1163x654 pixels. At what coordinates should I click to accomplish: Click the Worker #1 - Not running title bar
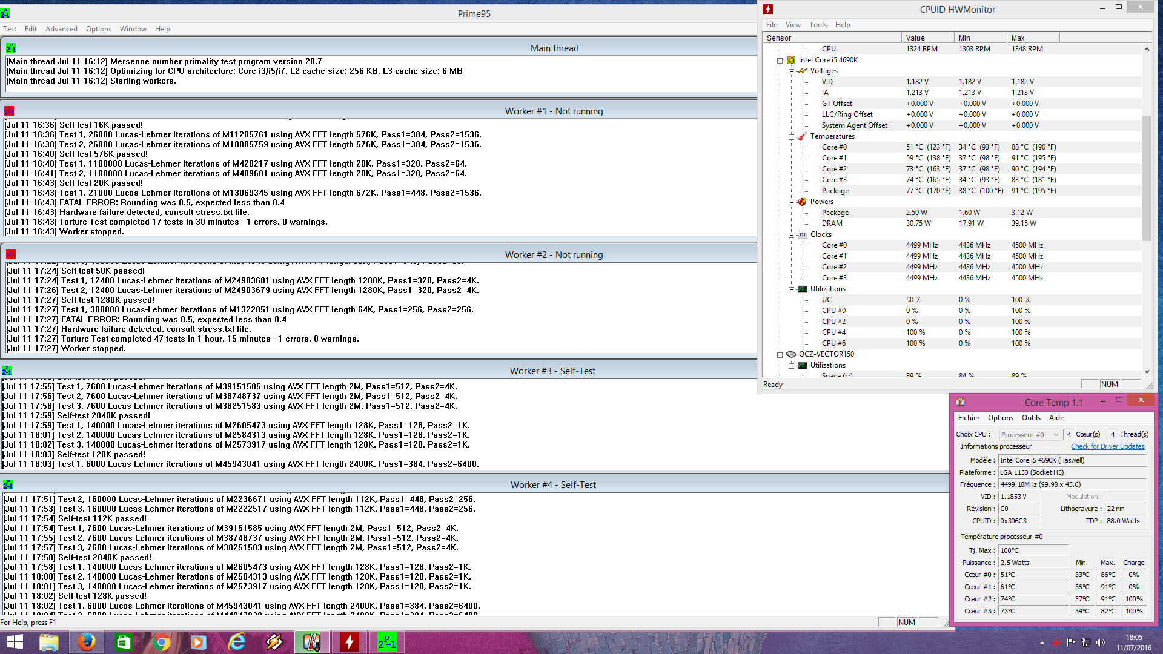point(379,111)
